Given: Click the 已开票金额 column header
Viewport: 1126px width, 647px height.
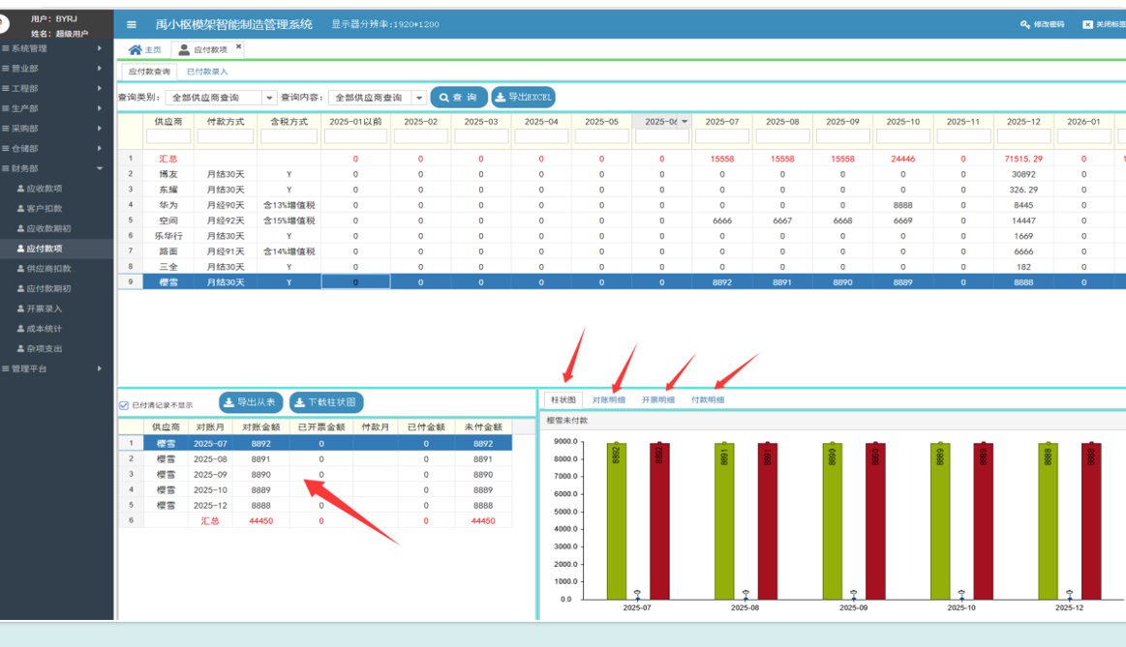Looking at the screenshot, I should 321,426.
